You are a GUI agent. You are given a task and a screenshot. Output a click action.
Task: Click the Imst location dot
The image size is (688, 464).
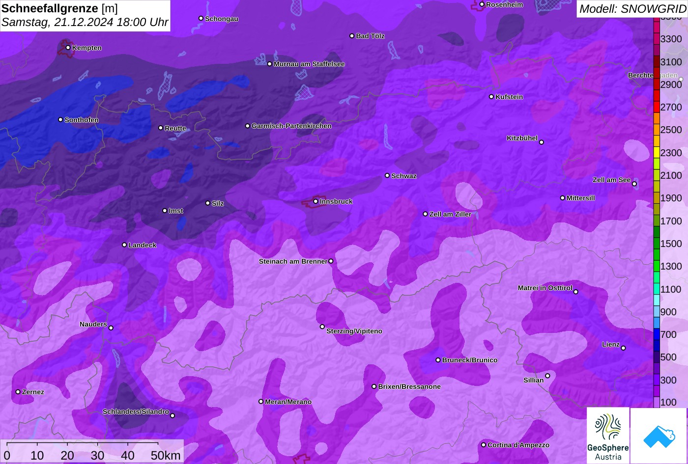165,211
